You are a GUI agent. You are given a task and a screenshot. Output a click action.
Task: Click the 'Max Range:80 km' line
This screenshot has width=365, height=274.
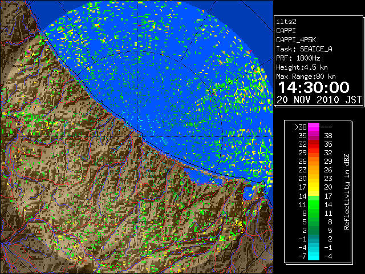306,76
